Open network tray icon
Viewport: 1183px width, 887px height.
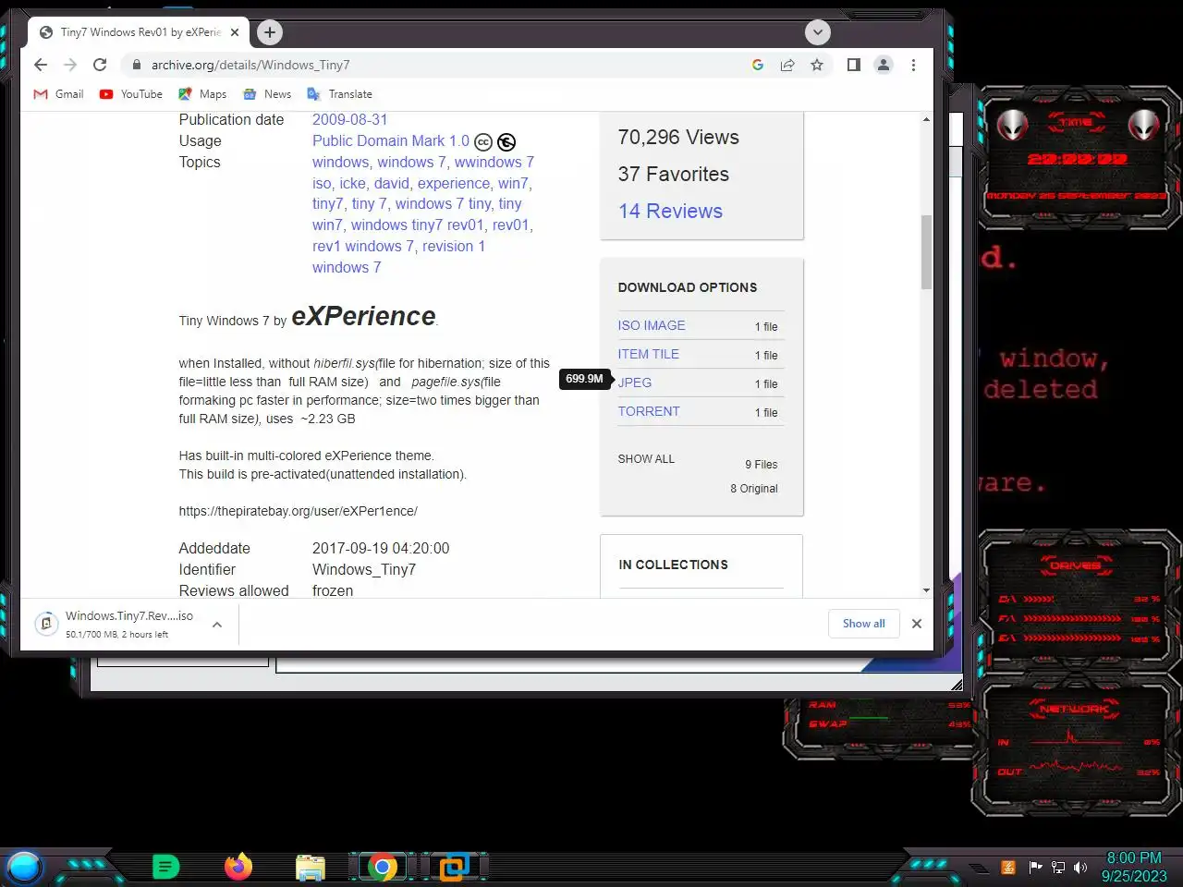[x=1058, y=868]
